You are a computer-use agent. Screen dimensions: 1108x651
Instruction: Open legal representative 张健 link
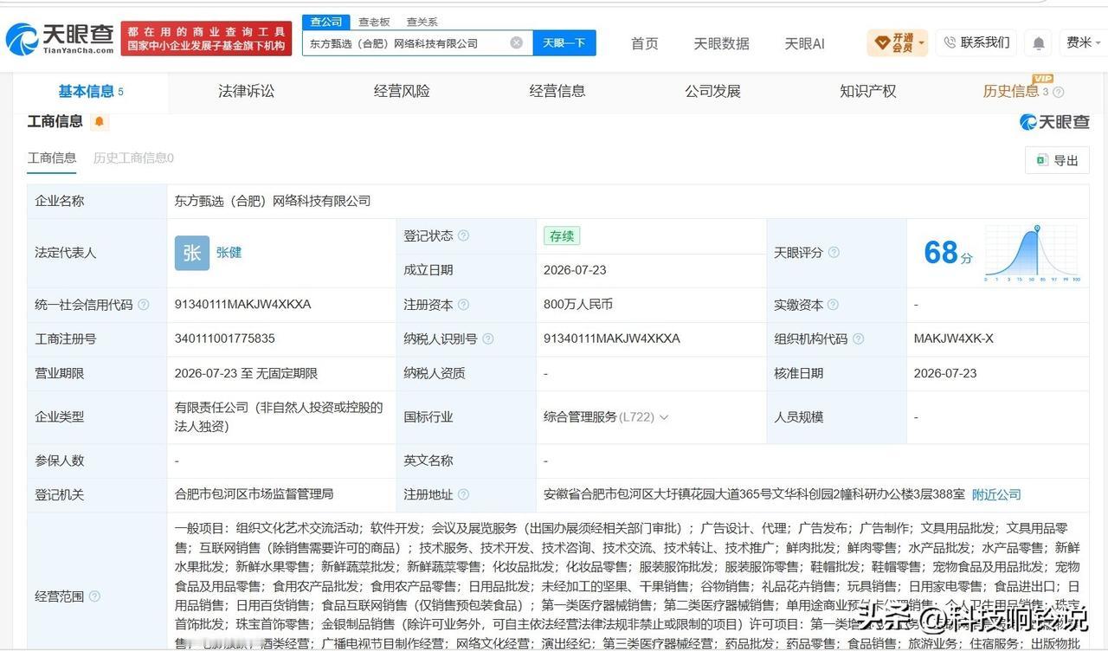[x=229, y=253]
